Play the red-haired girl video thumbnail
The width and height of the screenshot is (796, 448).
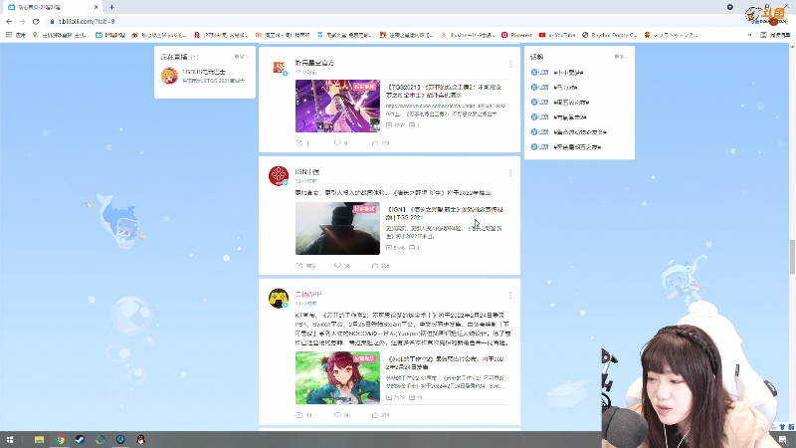pyautogui.click(x=337, y=378)
